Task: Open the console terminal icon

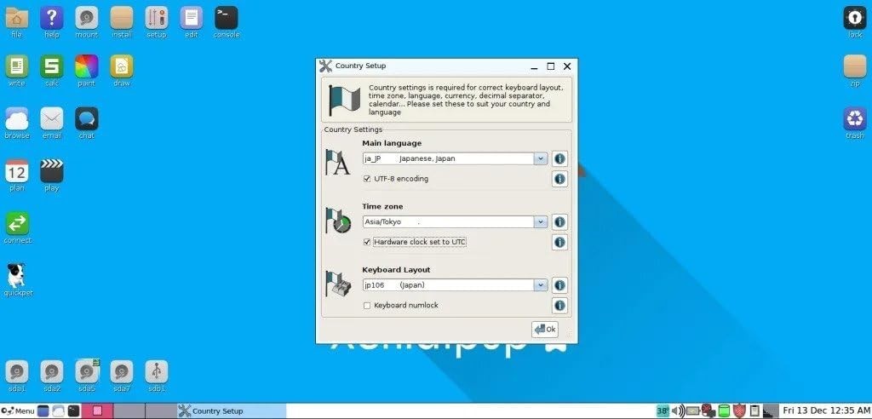Action: point(227,19)
